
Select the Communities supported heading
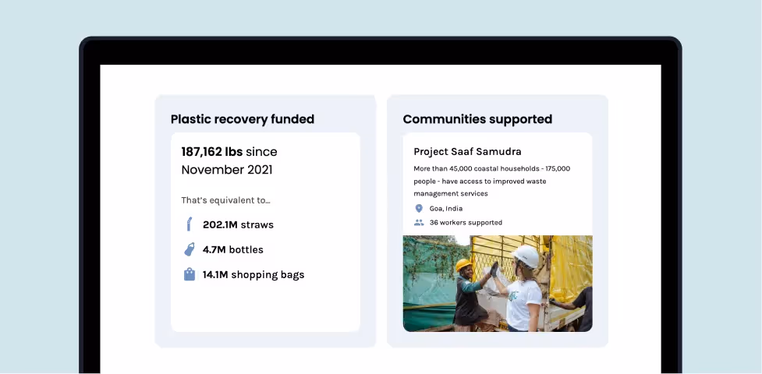(477, 119)
